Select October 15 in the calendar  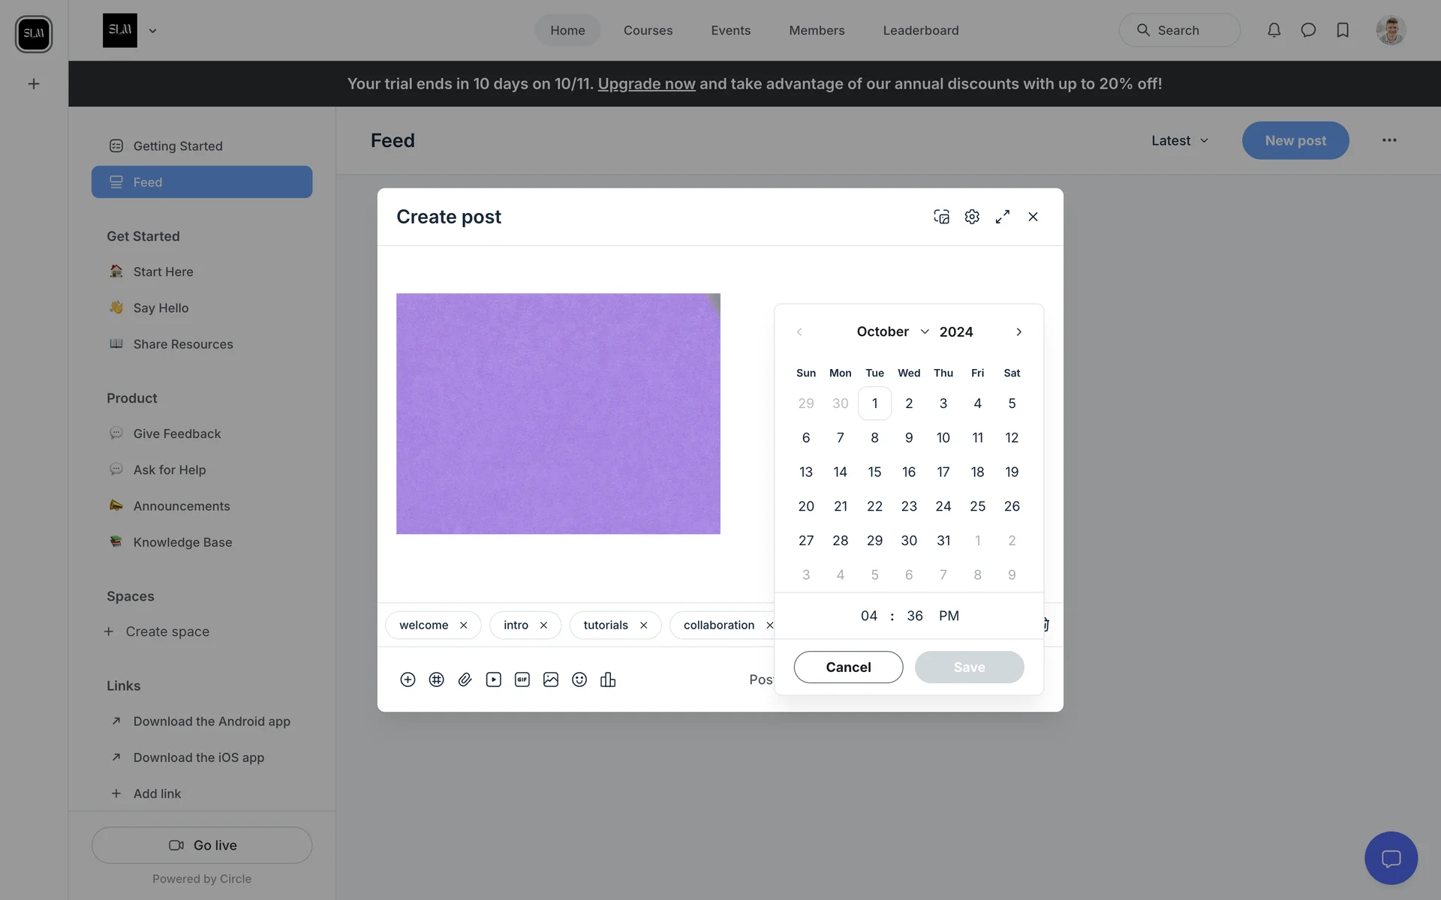click(874, 472)
